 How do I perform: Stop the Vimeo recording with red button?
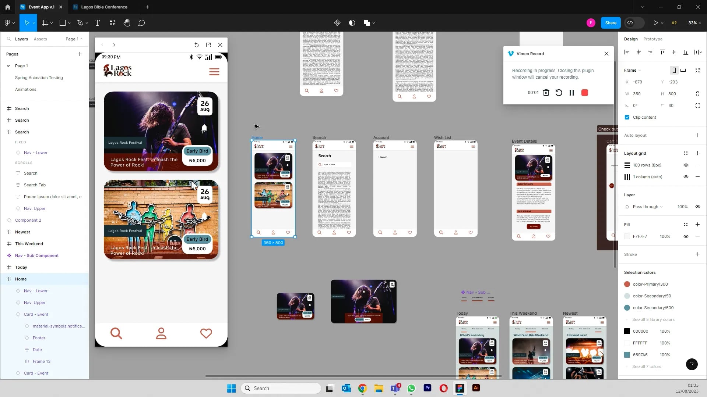[585, 93]
